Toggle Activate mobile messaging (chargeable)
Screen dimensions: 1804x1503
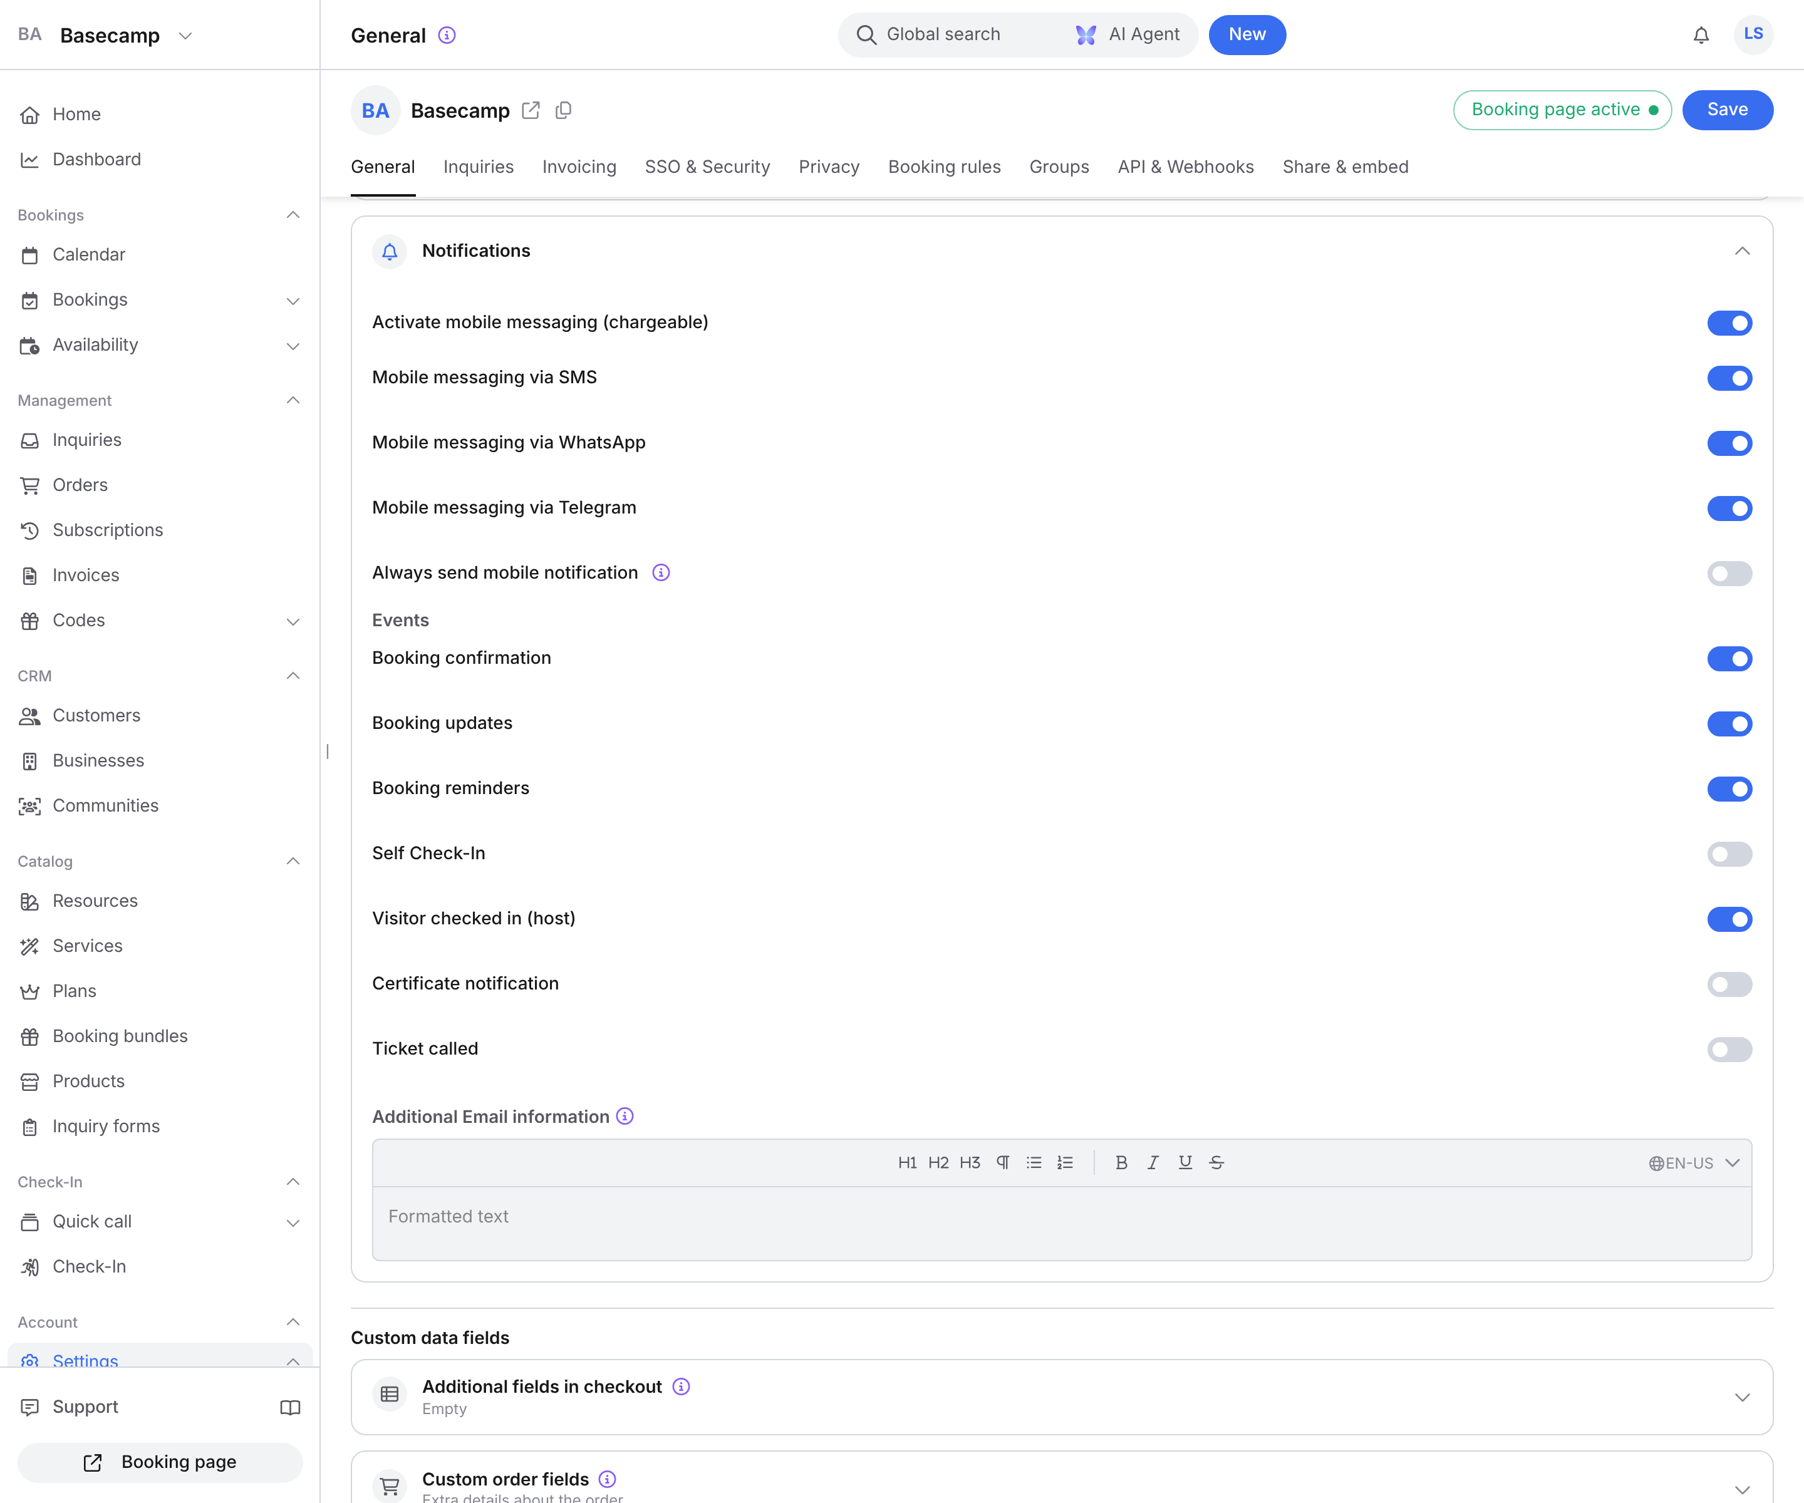(1729, 323)
